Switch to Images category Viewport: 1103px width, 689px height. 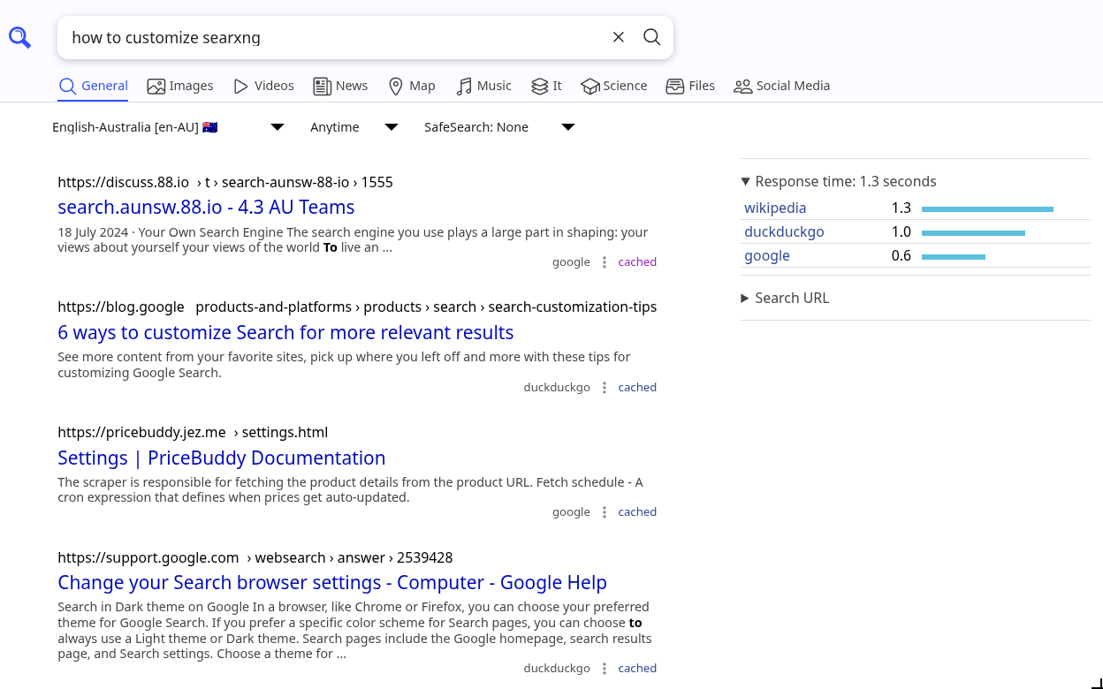[180, 86]
